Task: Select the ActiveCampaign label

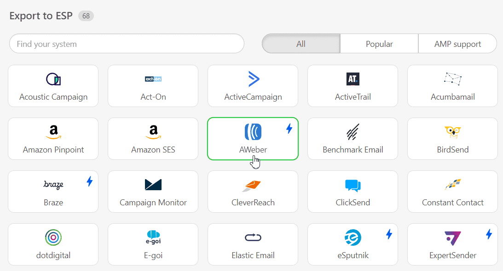Action: (253, 97)
